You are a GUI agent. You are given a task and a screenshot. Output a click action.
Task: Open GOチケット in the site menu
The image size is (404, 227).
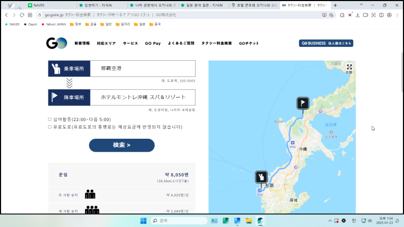pyautogui.click(x=249, y=43)
